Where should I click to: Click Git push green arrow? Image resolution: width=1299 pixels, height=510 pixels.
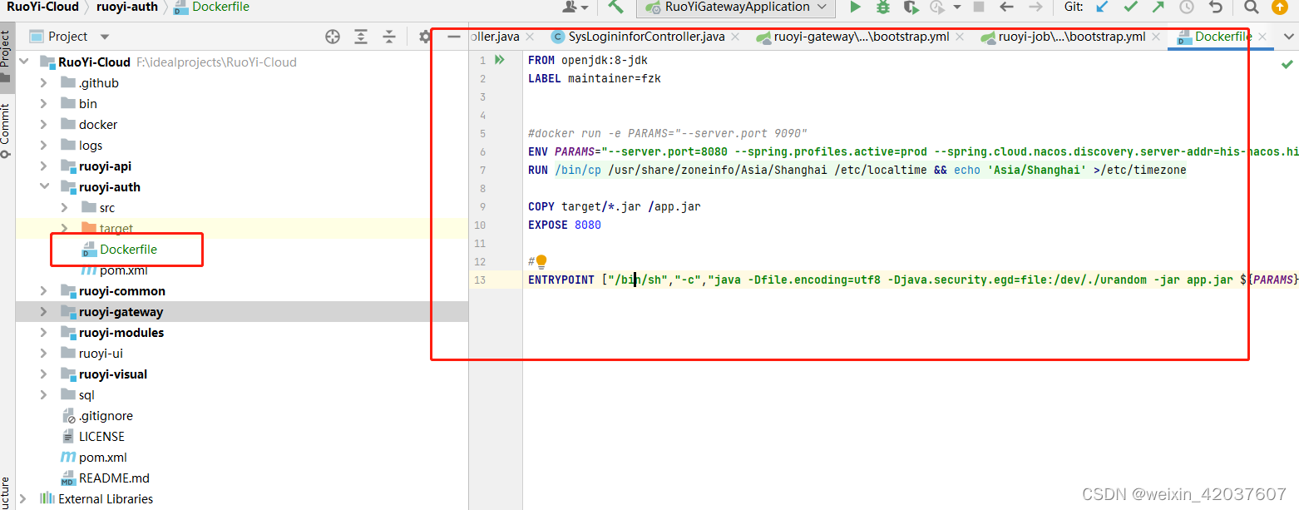1158,7
